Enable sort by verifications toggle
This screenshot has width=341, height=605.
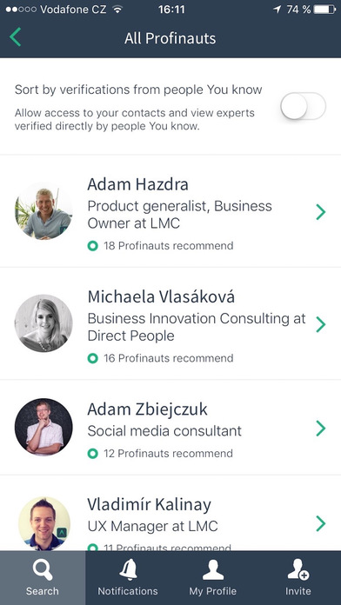303,106
